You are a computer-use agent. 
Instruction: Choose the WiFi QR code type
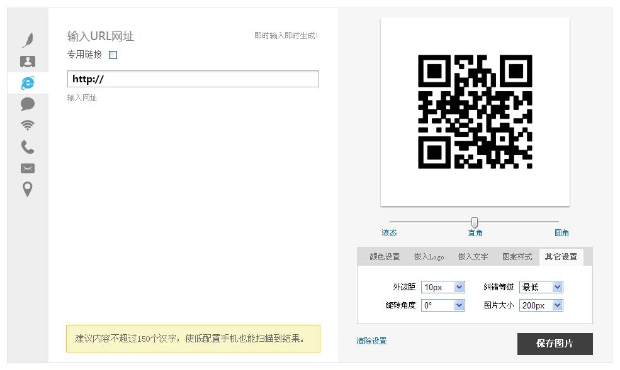click(x=28, y=126)
